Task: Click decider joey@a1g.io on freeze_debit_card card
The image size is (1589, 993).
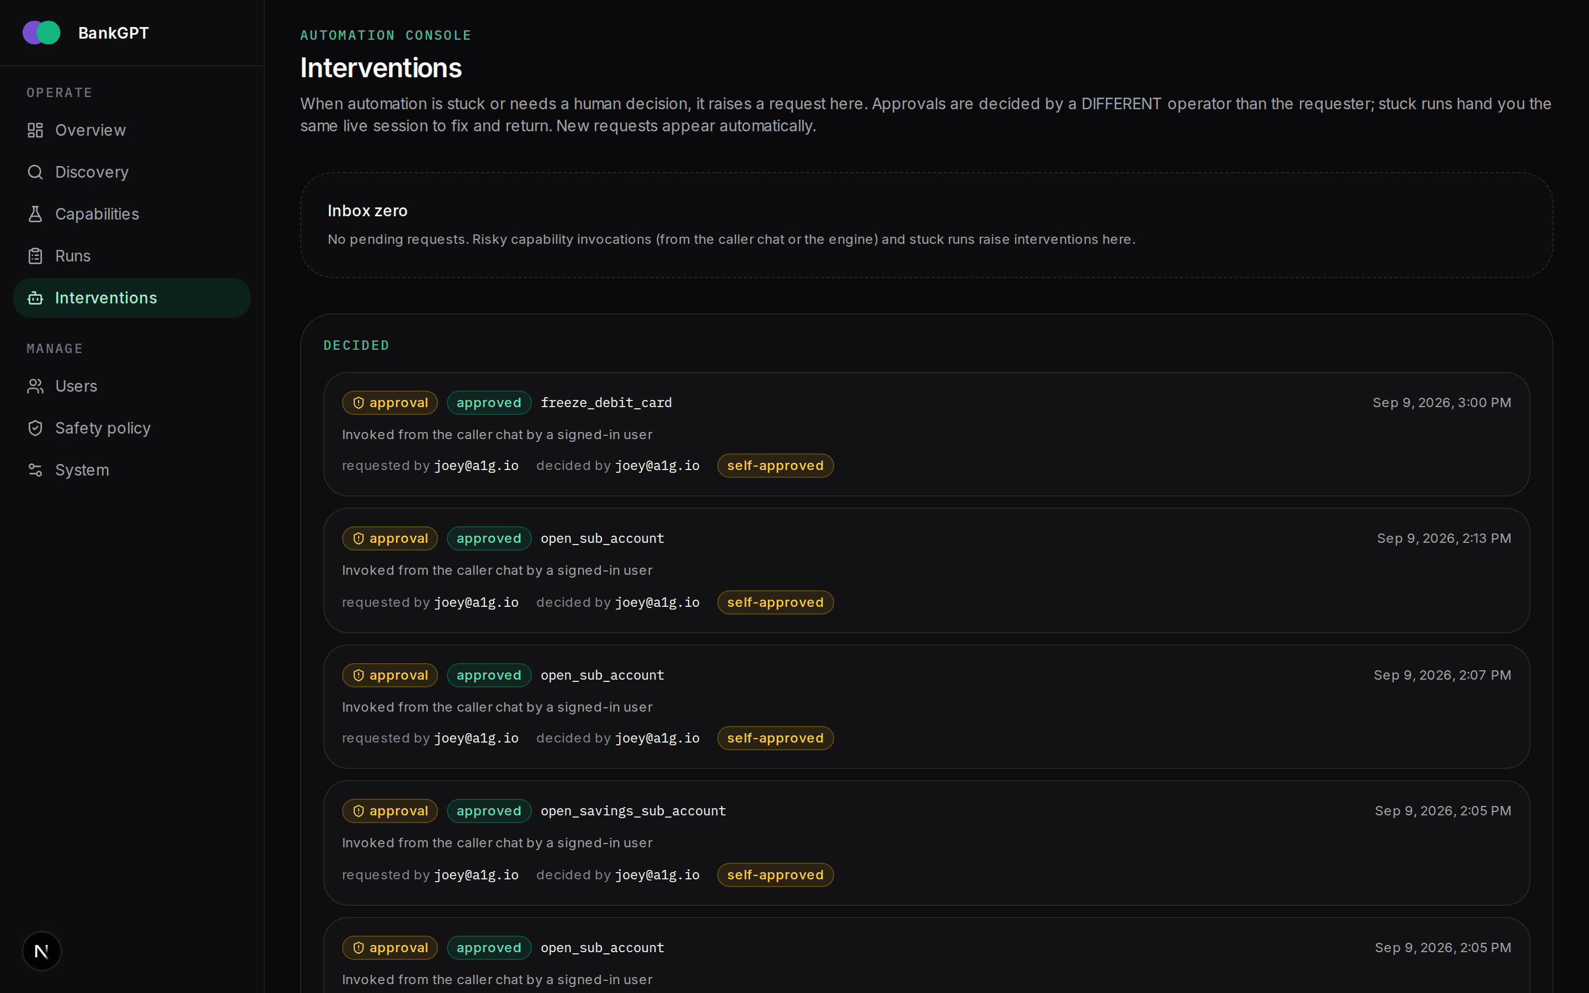Action: pyautogui.click(x=657, y=466)
